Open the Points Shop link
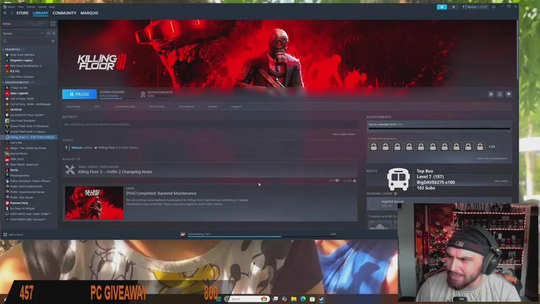The height and width of the screenshot is (304, 540). click(x=157, y=106)
